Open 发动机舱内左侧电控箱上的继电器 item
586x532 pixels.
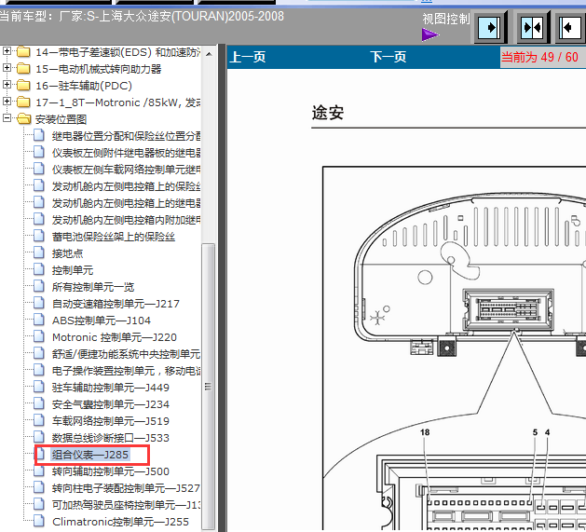[x=126, y=203]
